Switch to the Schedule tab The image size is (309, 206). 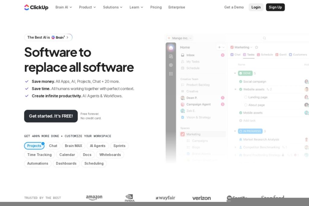(265, 55)
